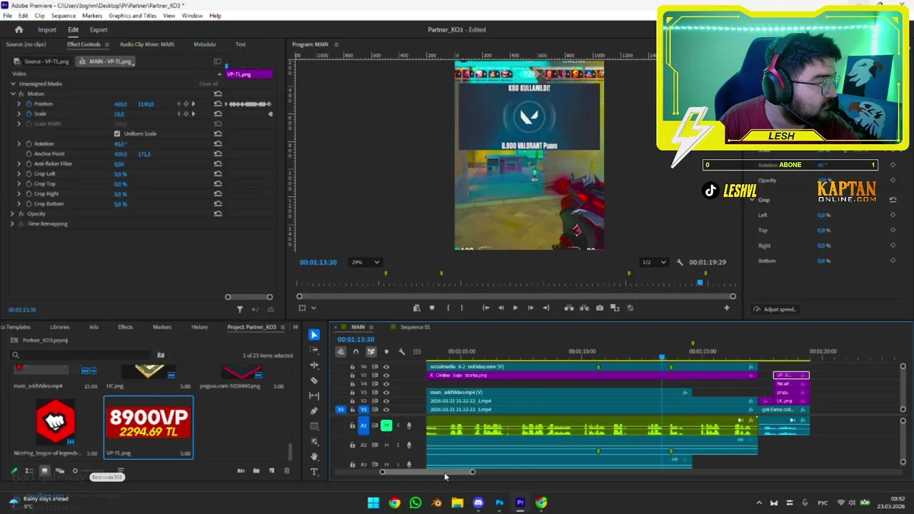Play the program monitor
The height and width of the screenshot is (514, 914).
pos(516,308)
